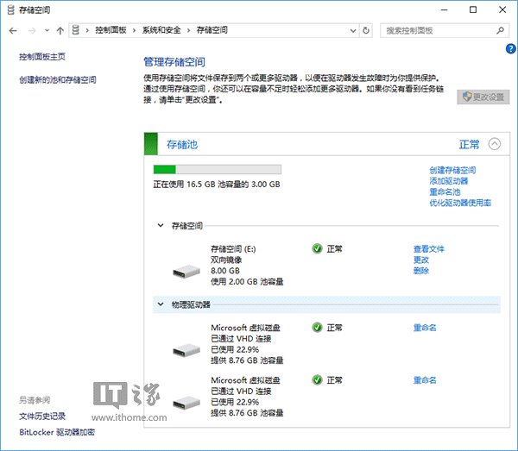Click 控制面板 in the breadcrumb path
The height and width of the screenshot is (451, 518).
pos(111,30)
